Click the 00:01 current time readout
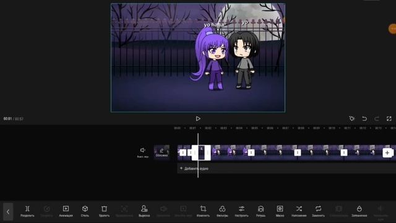 point(7,118)
